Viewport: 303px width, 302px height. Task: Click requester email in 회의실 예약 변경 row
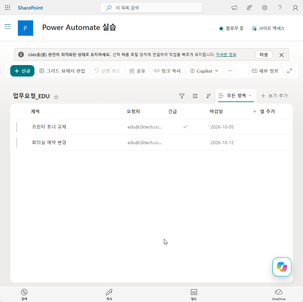tap(145, 143)
